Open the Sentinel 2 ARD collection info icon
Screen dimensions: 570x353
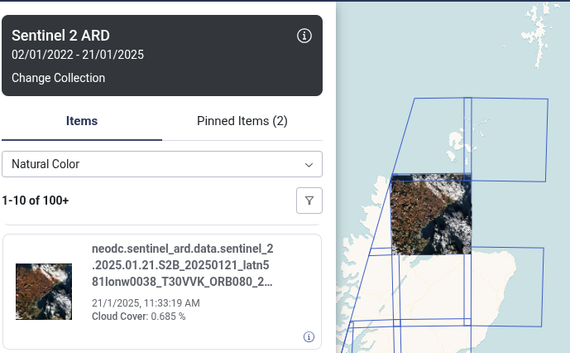[x=304, y=36]
